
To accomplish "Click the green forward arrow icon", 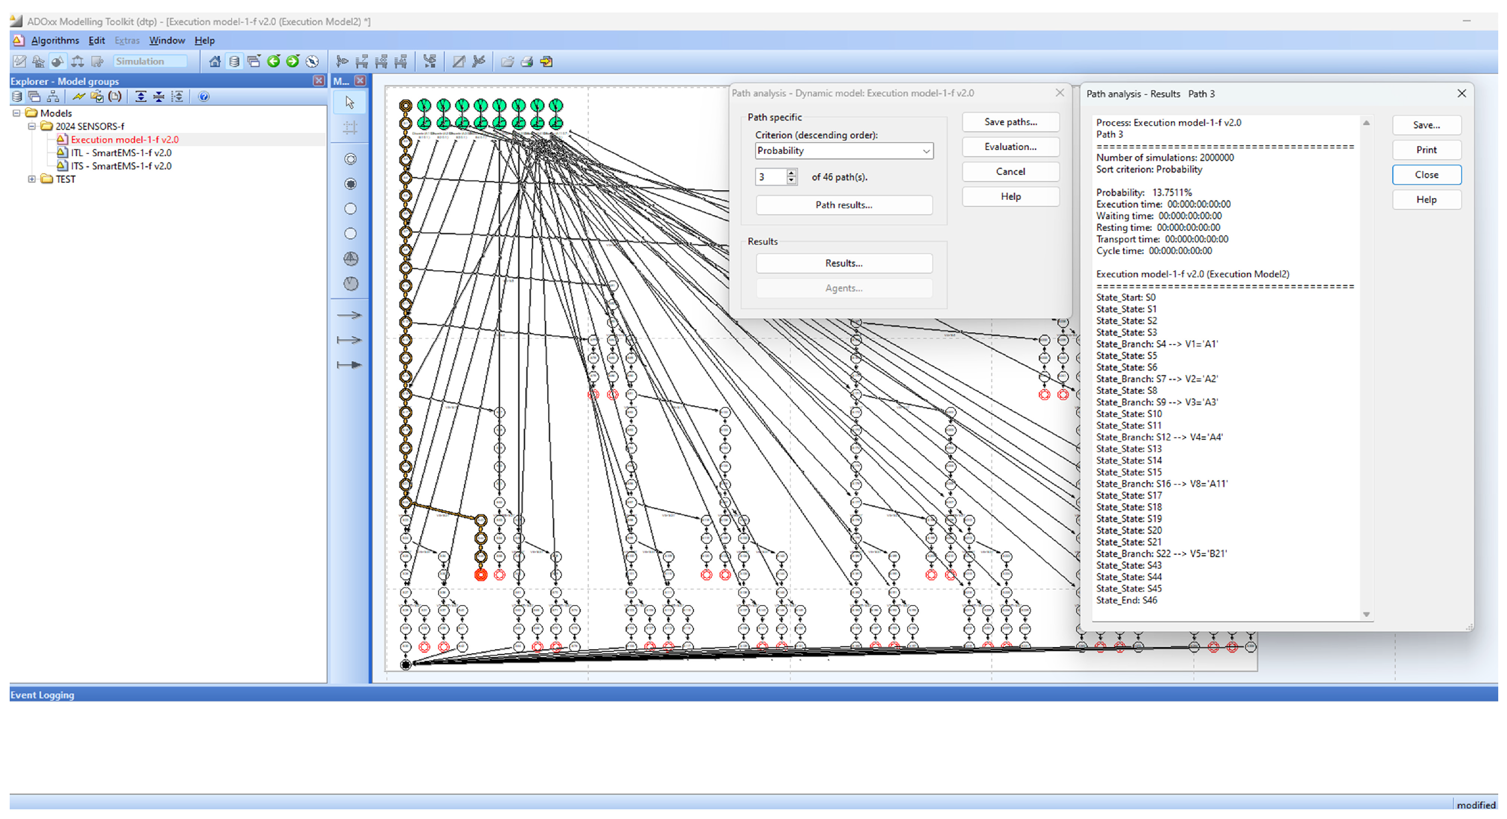I will point(293,61).
